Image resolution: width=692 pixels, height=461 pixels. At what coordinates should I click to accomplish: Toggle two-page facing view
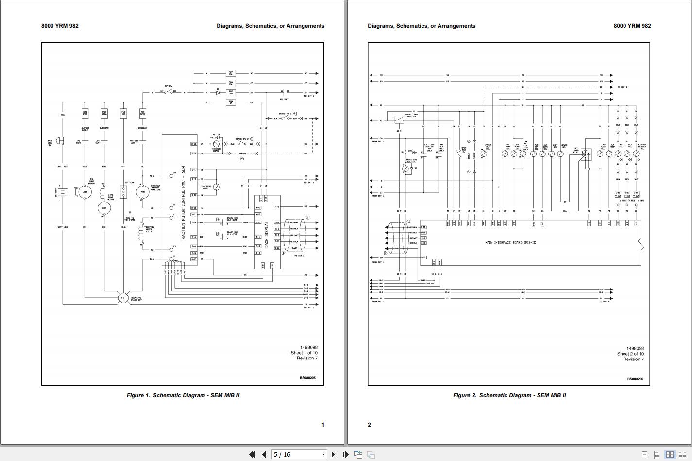(670, 455)
